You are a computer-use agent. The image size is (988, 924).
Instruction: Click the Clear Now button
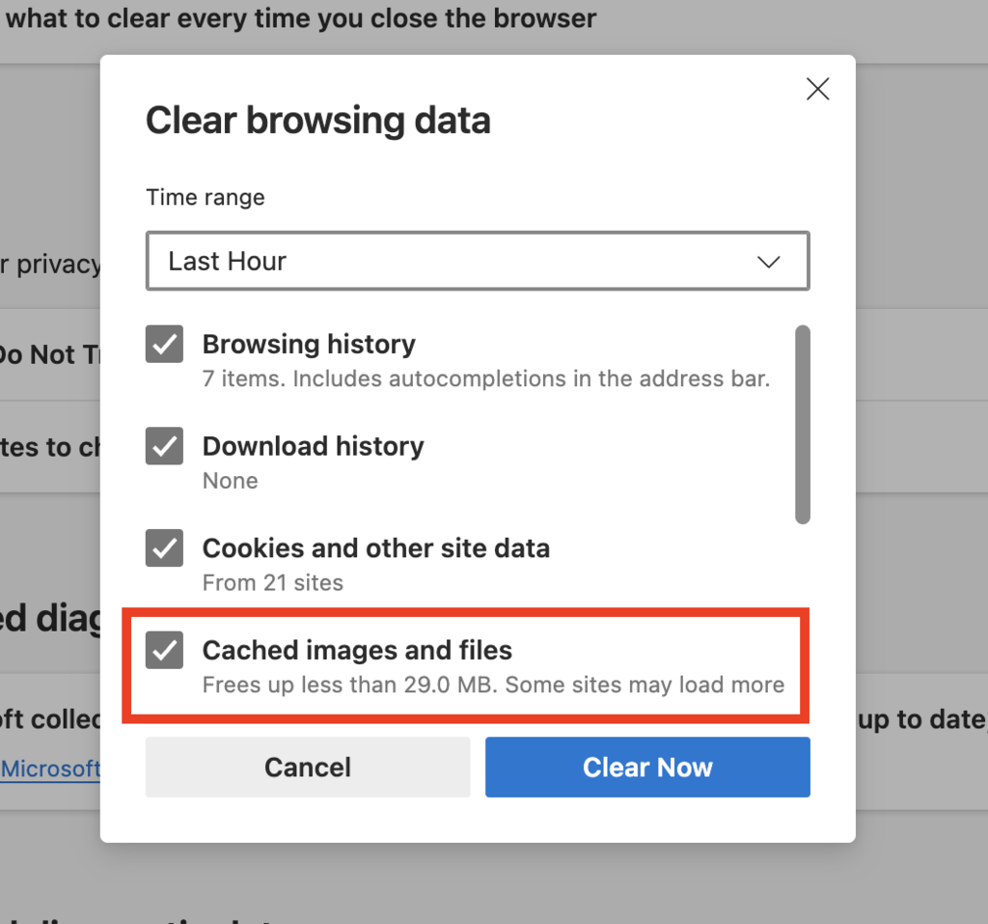(x=647, y=767)
